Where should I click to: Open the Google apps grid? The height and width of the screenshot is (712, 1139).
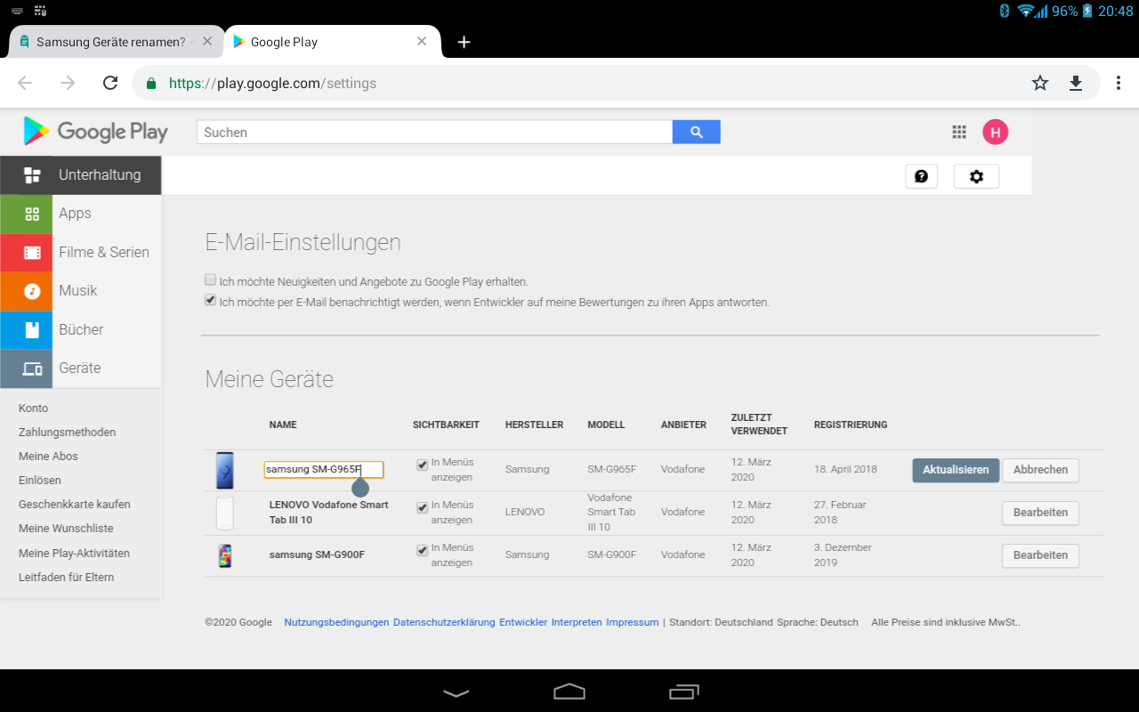pos(959,132)
